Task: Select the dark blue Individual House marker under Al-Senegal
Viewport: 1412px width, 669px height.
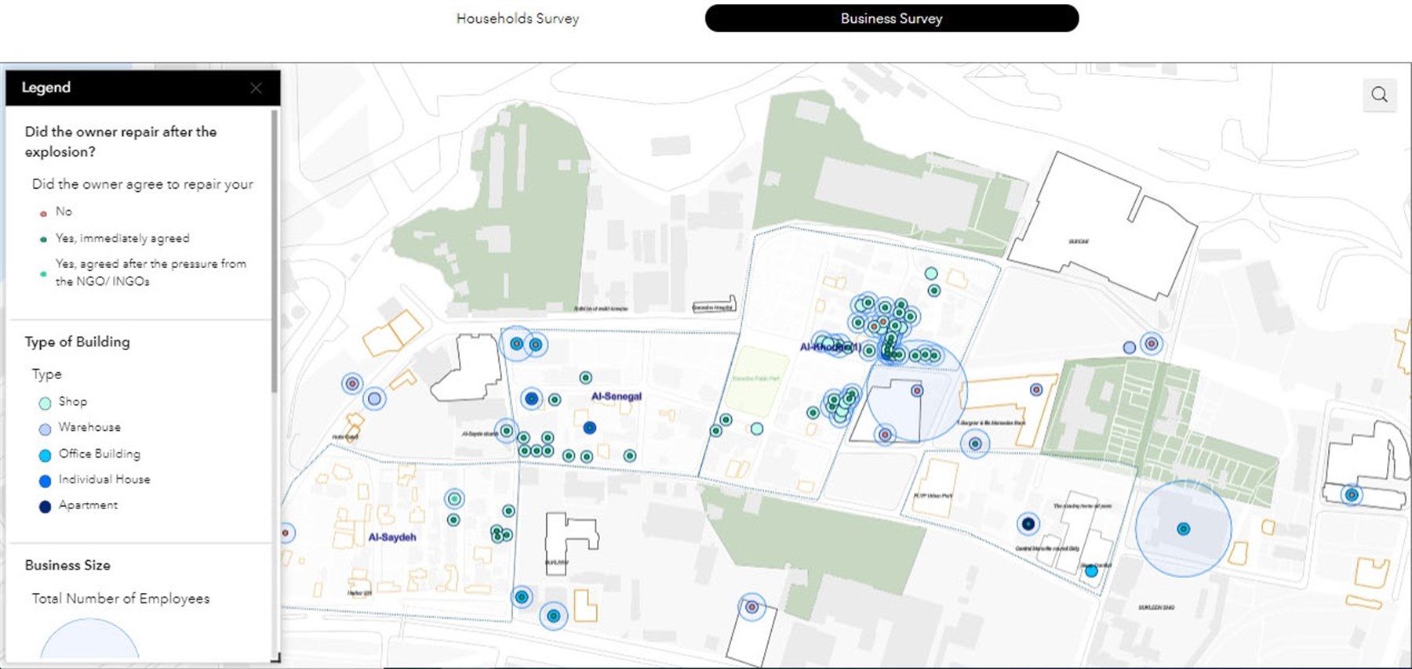Action: [x=590, y=428]
